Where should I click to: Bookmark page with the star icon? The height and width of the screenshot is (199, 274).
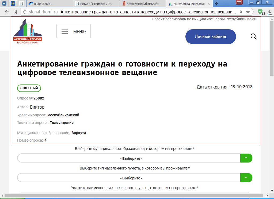[x=248, y=12]
